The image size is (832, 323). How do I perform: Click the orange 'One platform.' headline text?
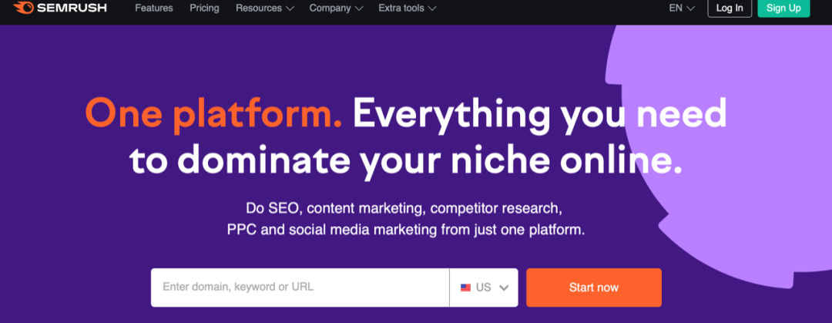point(213,113)
